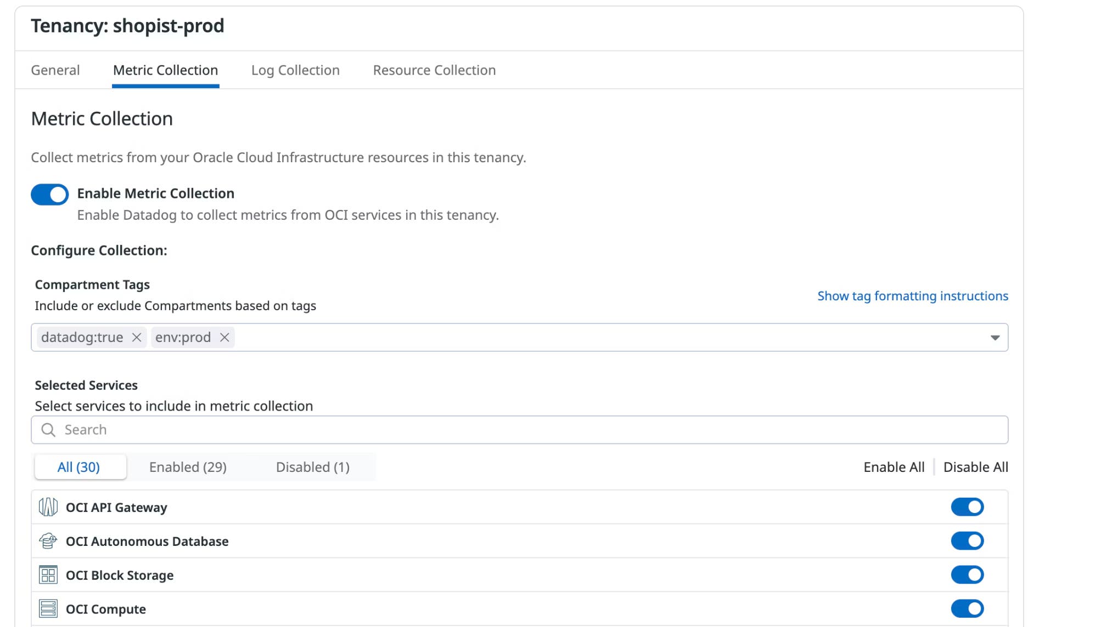
Task: Open the Resource Collection tab
Action: [x=434, y=70]
